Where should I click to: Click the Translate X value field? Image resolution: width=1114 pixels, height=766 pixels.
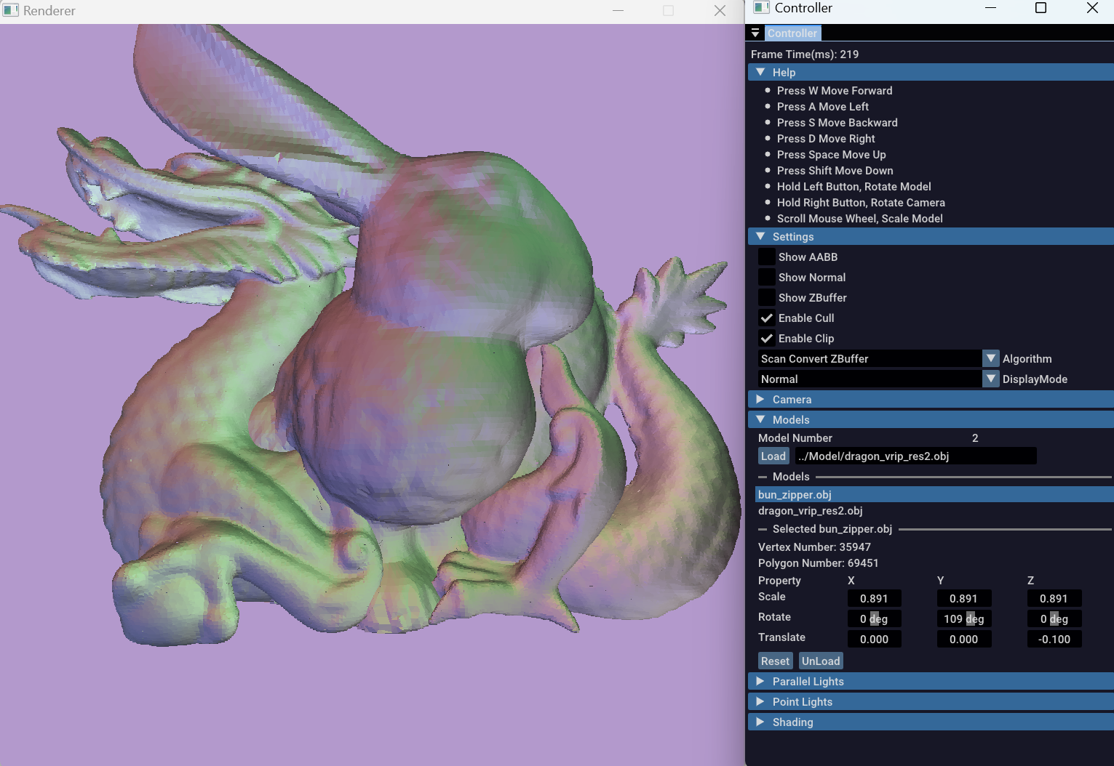pos(874,640)
